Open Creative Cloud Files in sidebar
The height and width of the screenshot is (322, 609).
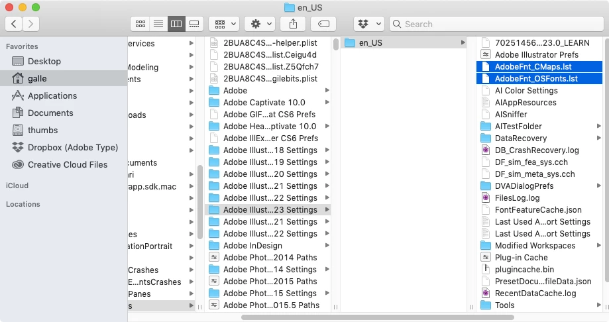point(64,165)
